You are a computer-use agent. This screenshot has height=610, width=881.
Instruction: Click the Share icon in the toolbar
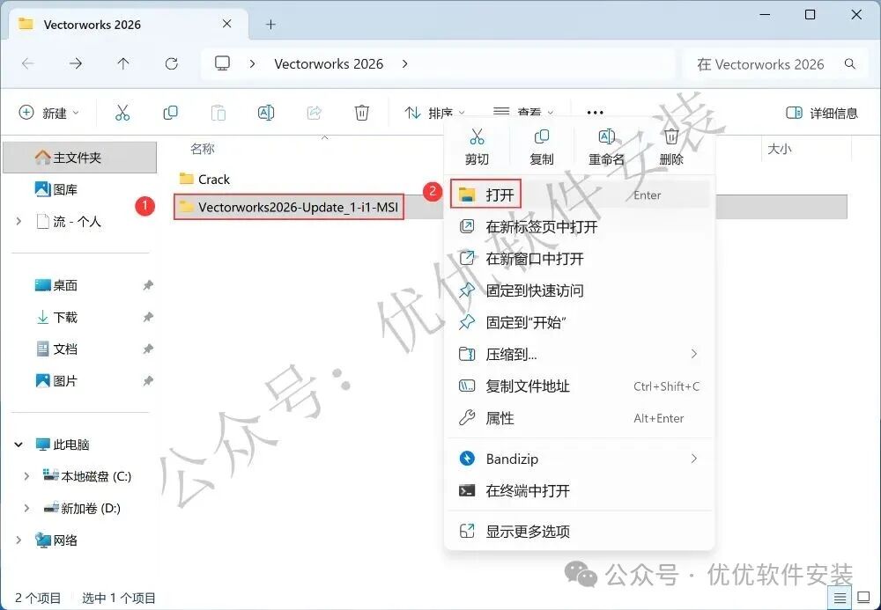(315, 113)
